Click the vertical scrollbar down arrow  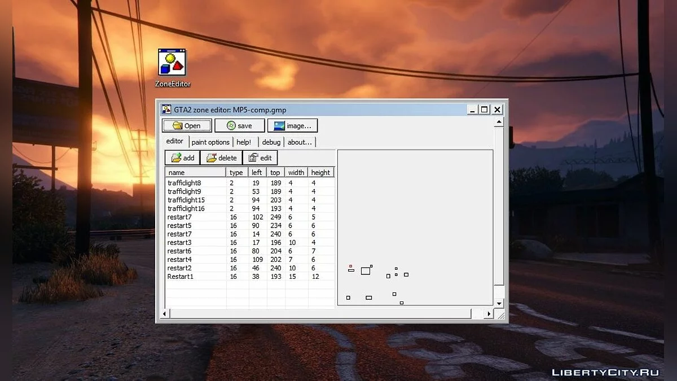[499, 304]
